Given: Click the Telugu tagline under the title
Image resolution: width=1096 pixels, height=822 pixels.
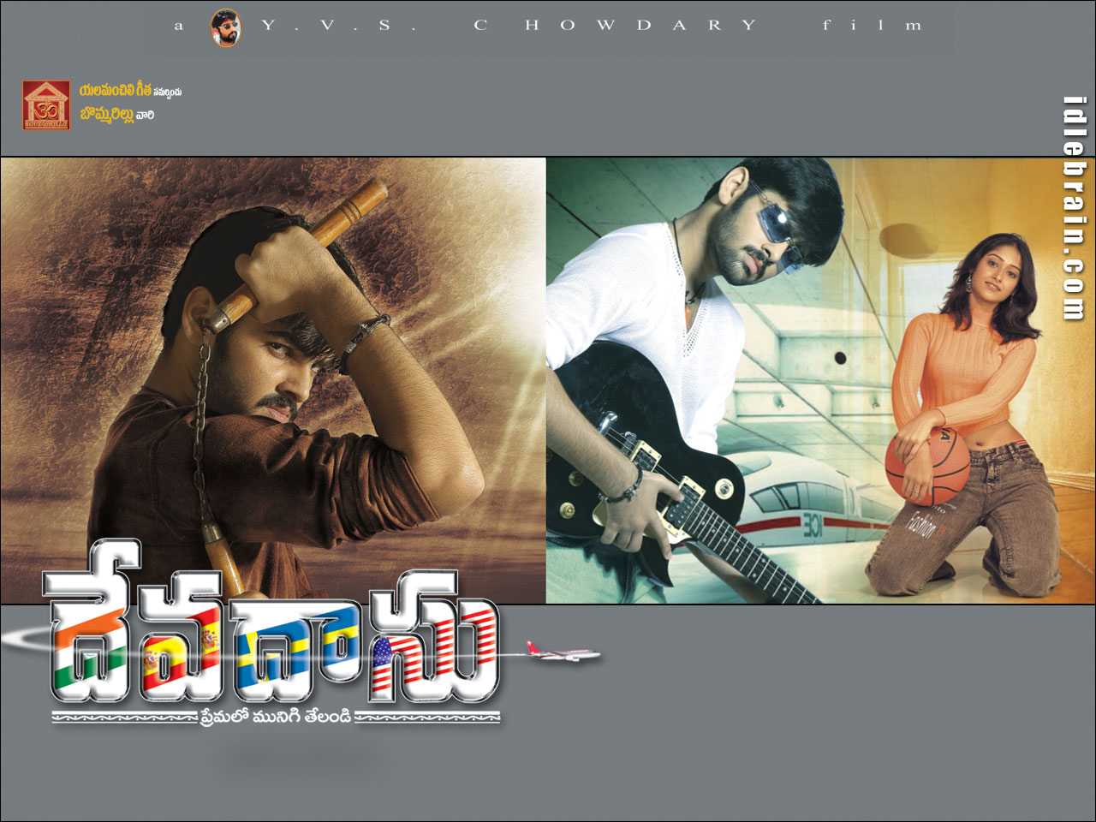Looking at the screenshot, I should (276, 717).
